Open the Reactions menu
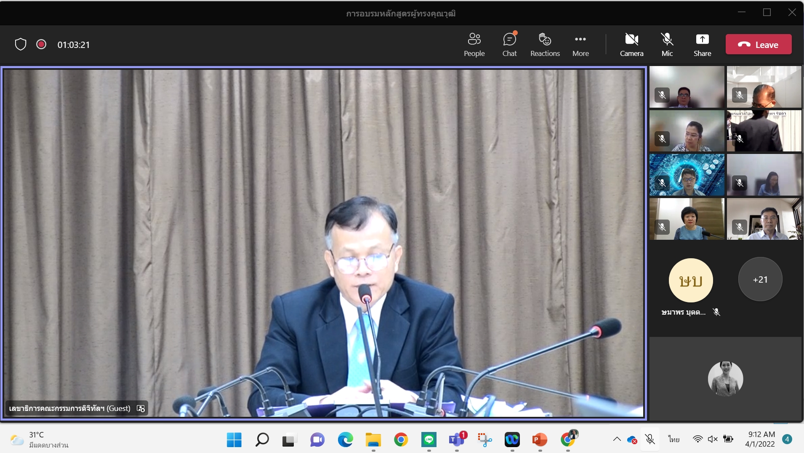Screen dimensions: 804x453 [545, 44]
